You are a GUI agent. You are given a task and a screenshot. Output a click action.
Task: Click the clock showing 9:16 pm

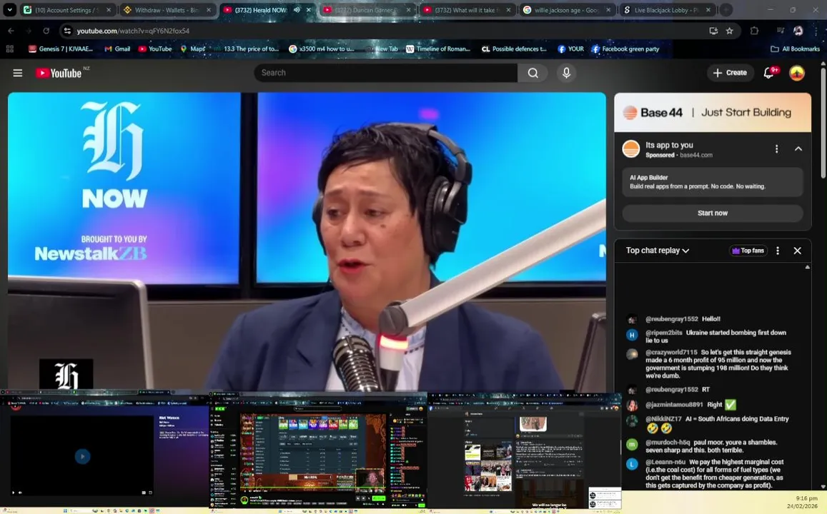pos(806,498)
